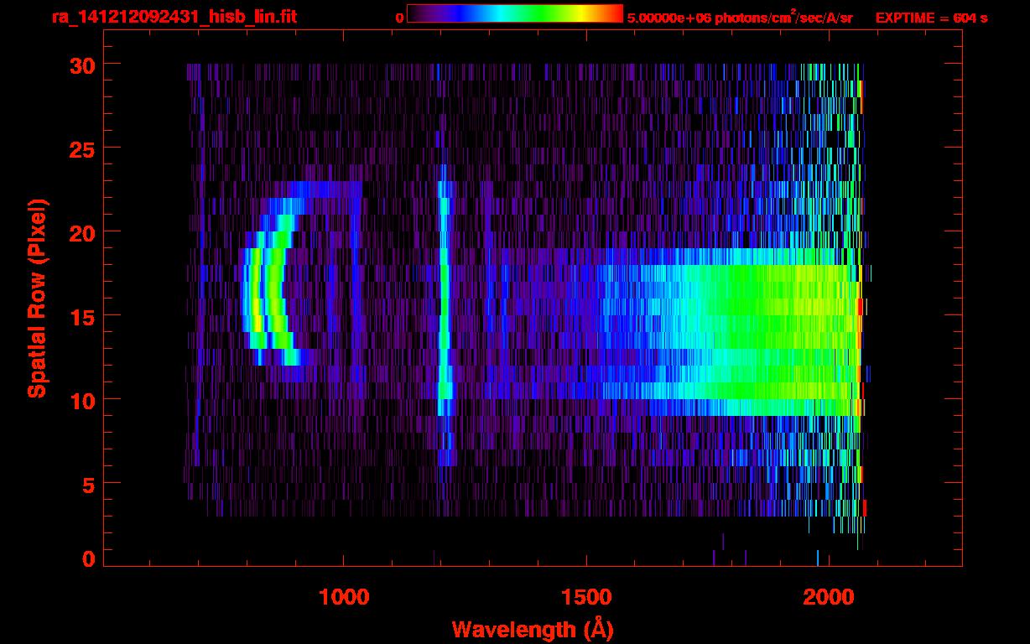This screenshot has width=1030, height=644.
Task: Click the 1000 wavelength tick label
Action: pyautogui.click(x=344, y=597)
